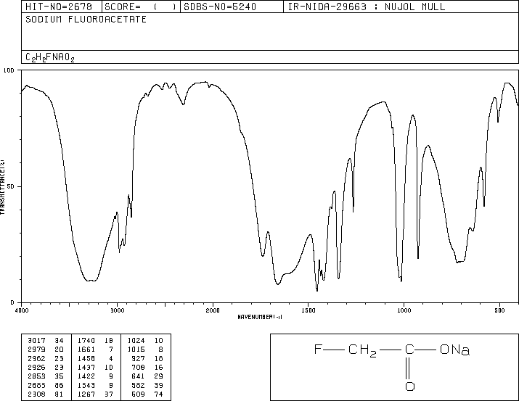
Task: Click the 500 label on the wavenumber axis
Action: [499, 310]
